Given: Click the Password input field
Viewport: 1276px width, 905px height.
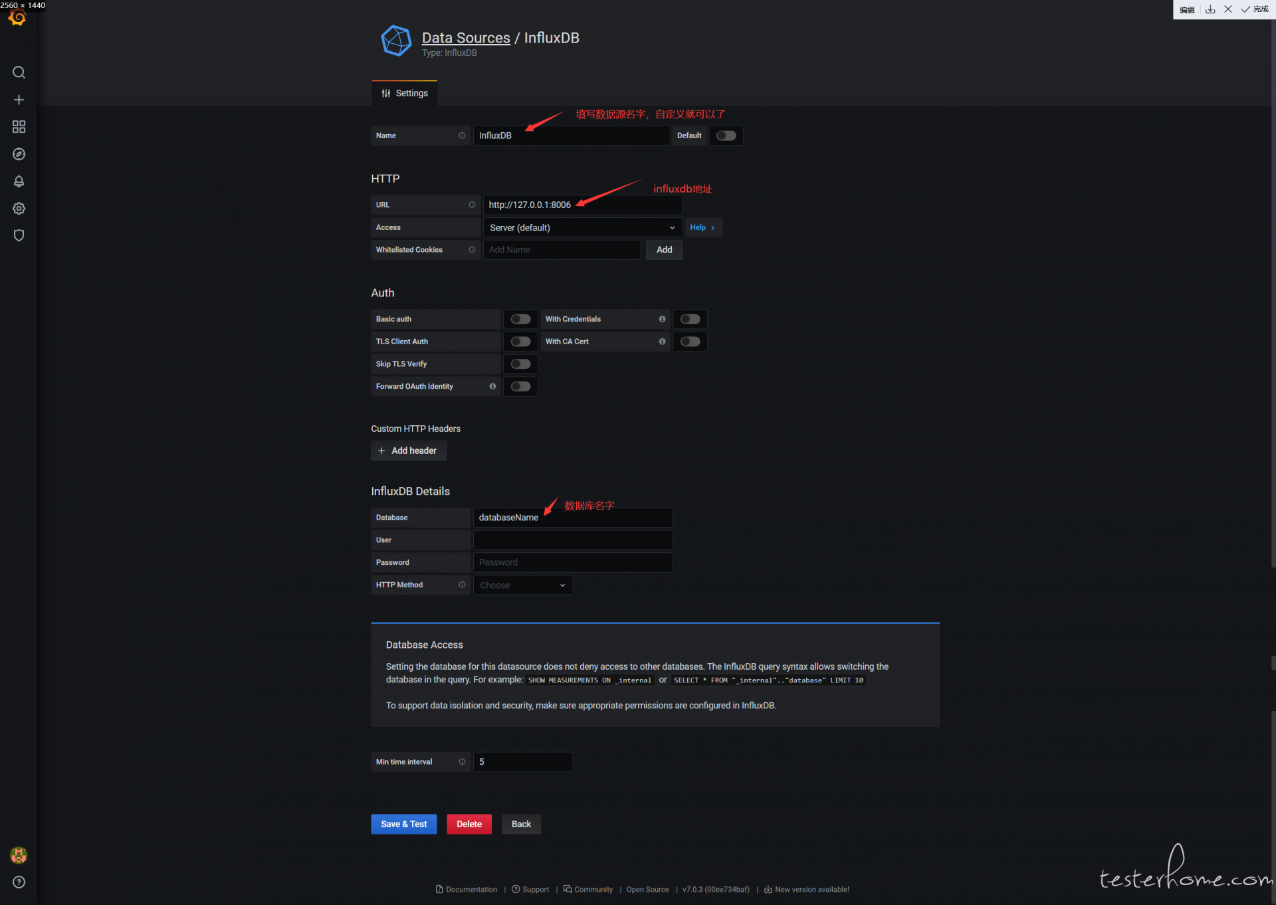Looking at the screenshot, I should pos(573,562).
